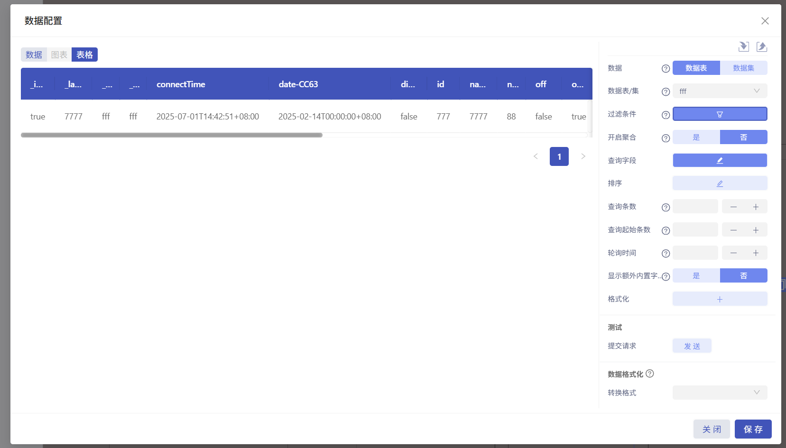This screenshot has width=786, height=448.
Task: Open the 转换格式 dropdown
Action: pos(720,393)
